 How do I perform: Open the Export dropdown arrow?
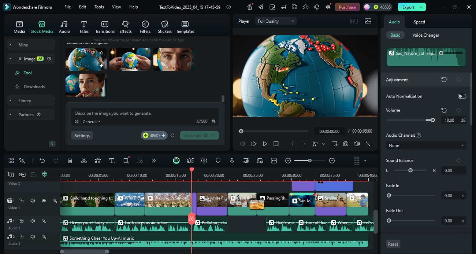(421, 7)
